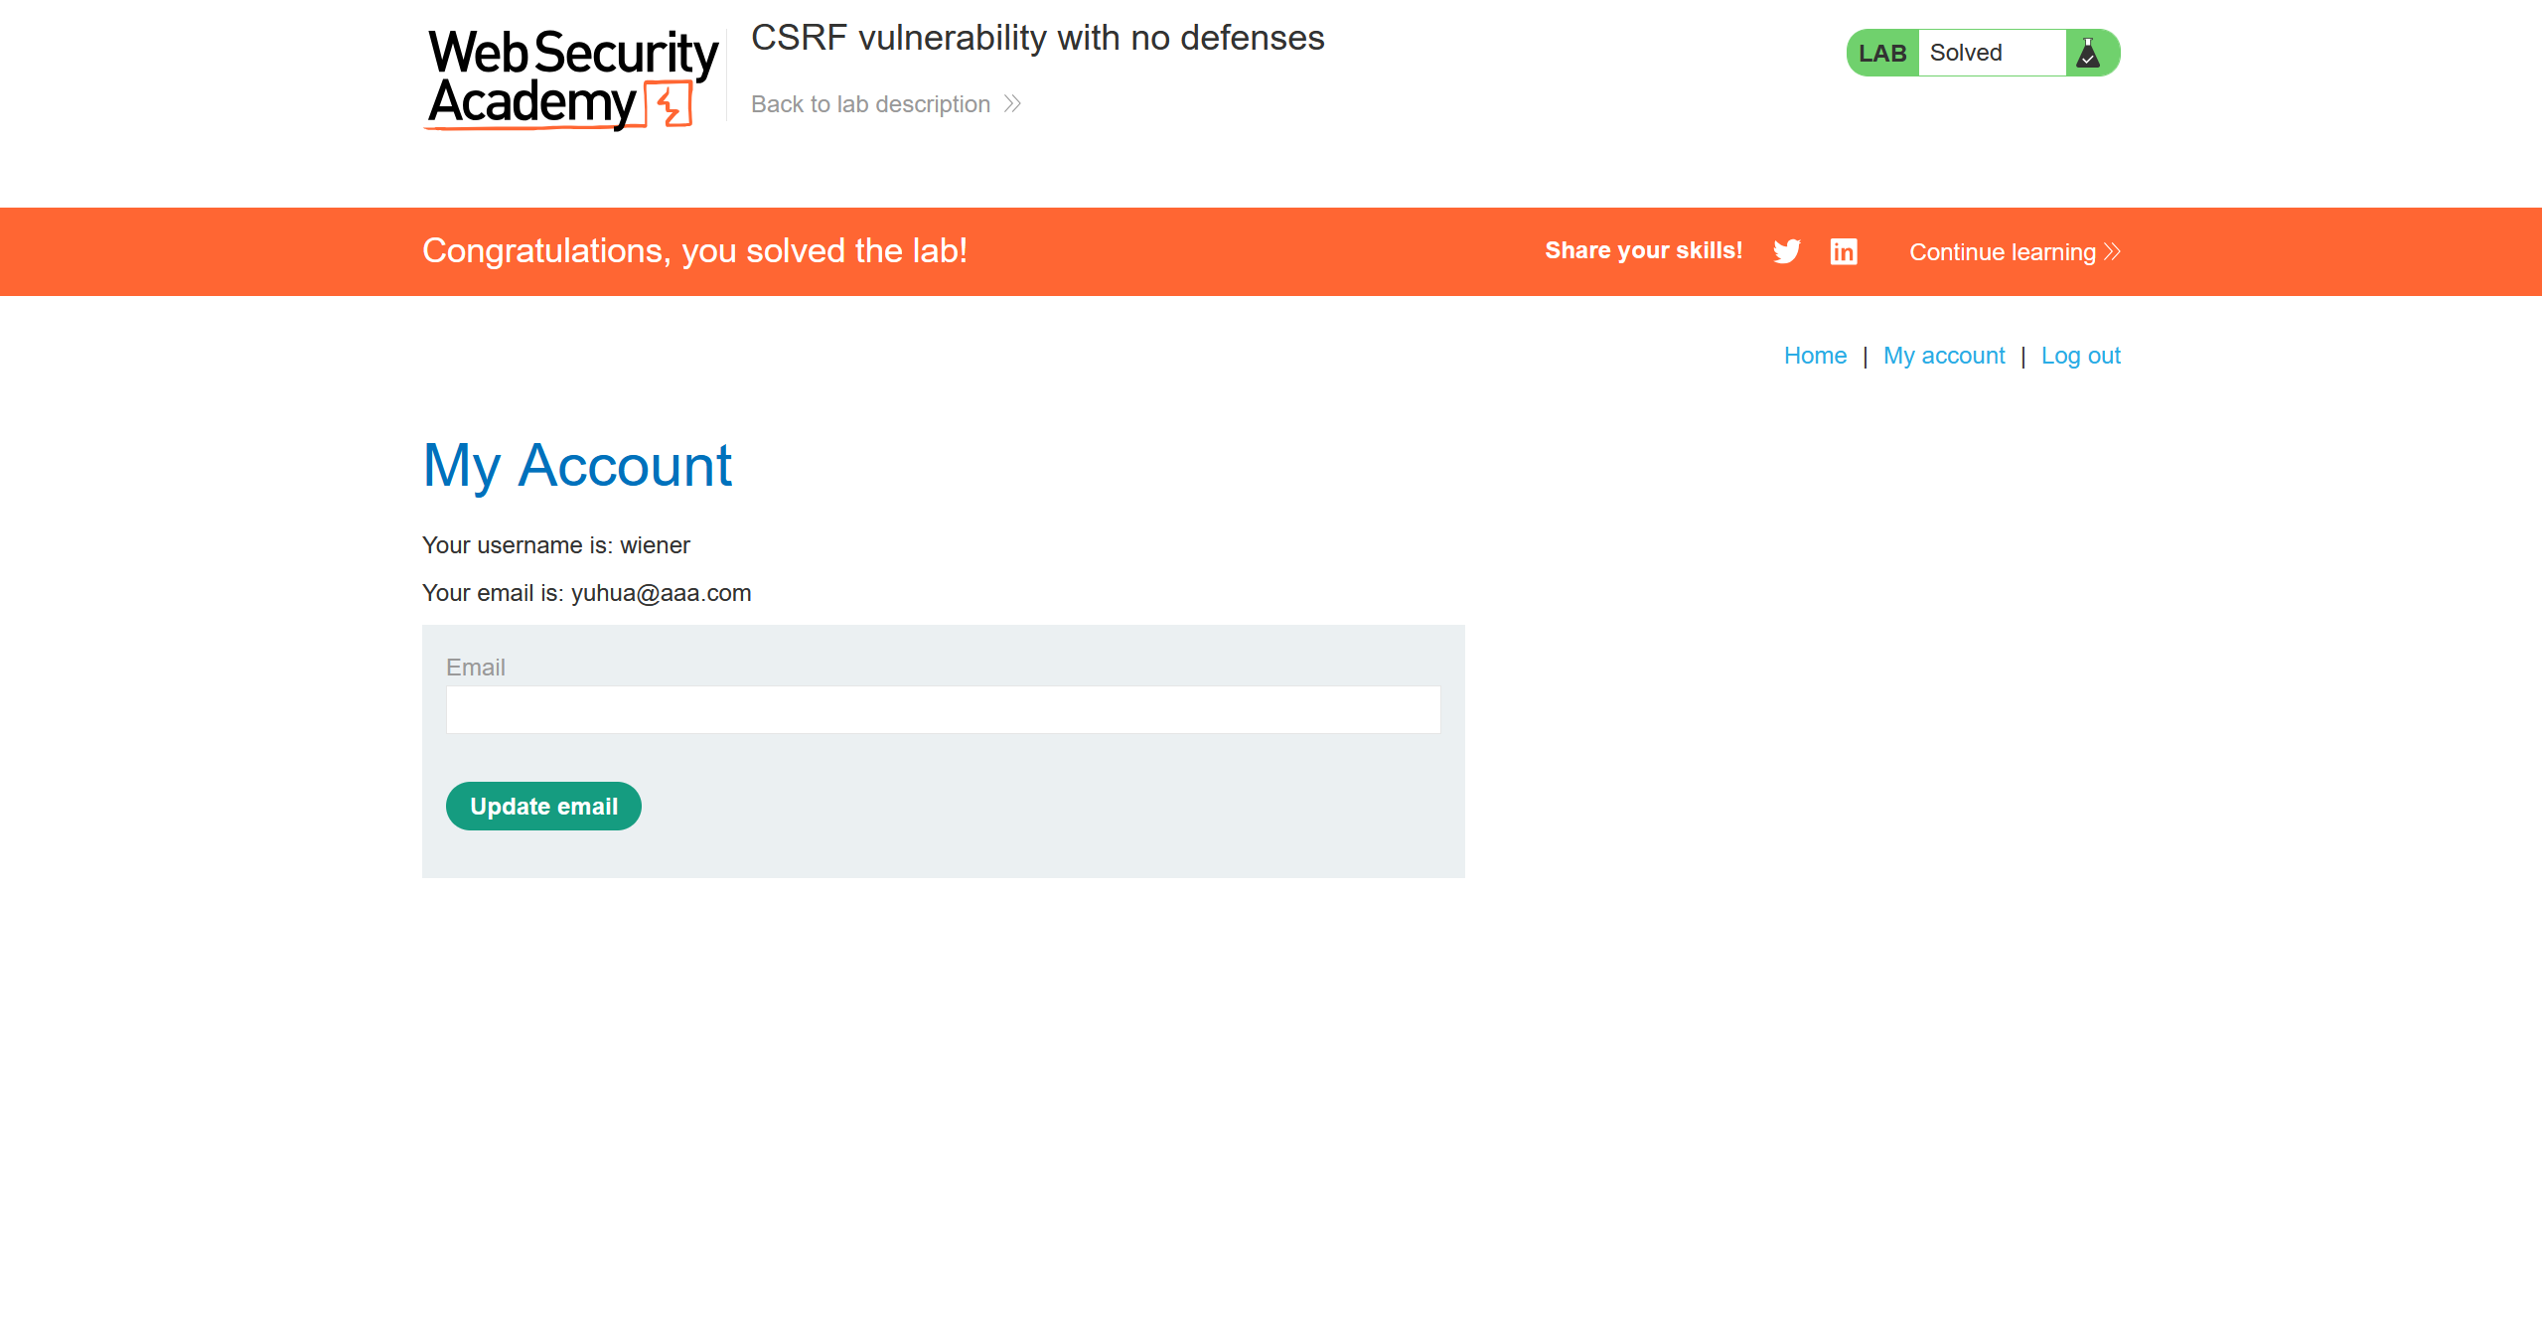This screenshot has width=2542, height=1343.
Task: Click the Web Security Academy logo
Action: pyautogui.click(x=572, y=78)
